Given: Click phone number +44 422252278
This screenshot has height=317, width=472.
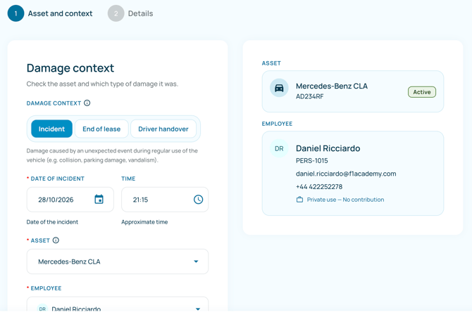Looking at the screenshot, I should pyautogui.click(x=319, y=186).
